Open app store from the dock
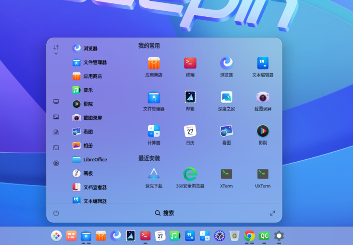 (x=101, y=236)
